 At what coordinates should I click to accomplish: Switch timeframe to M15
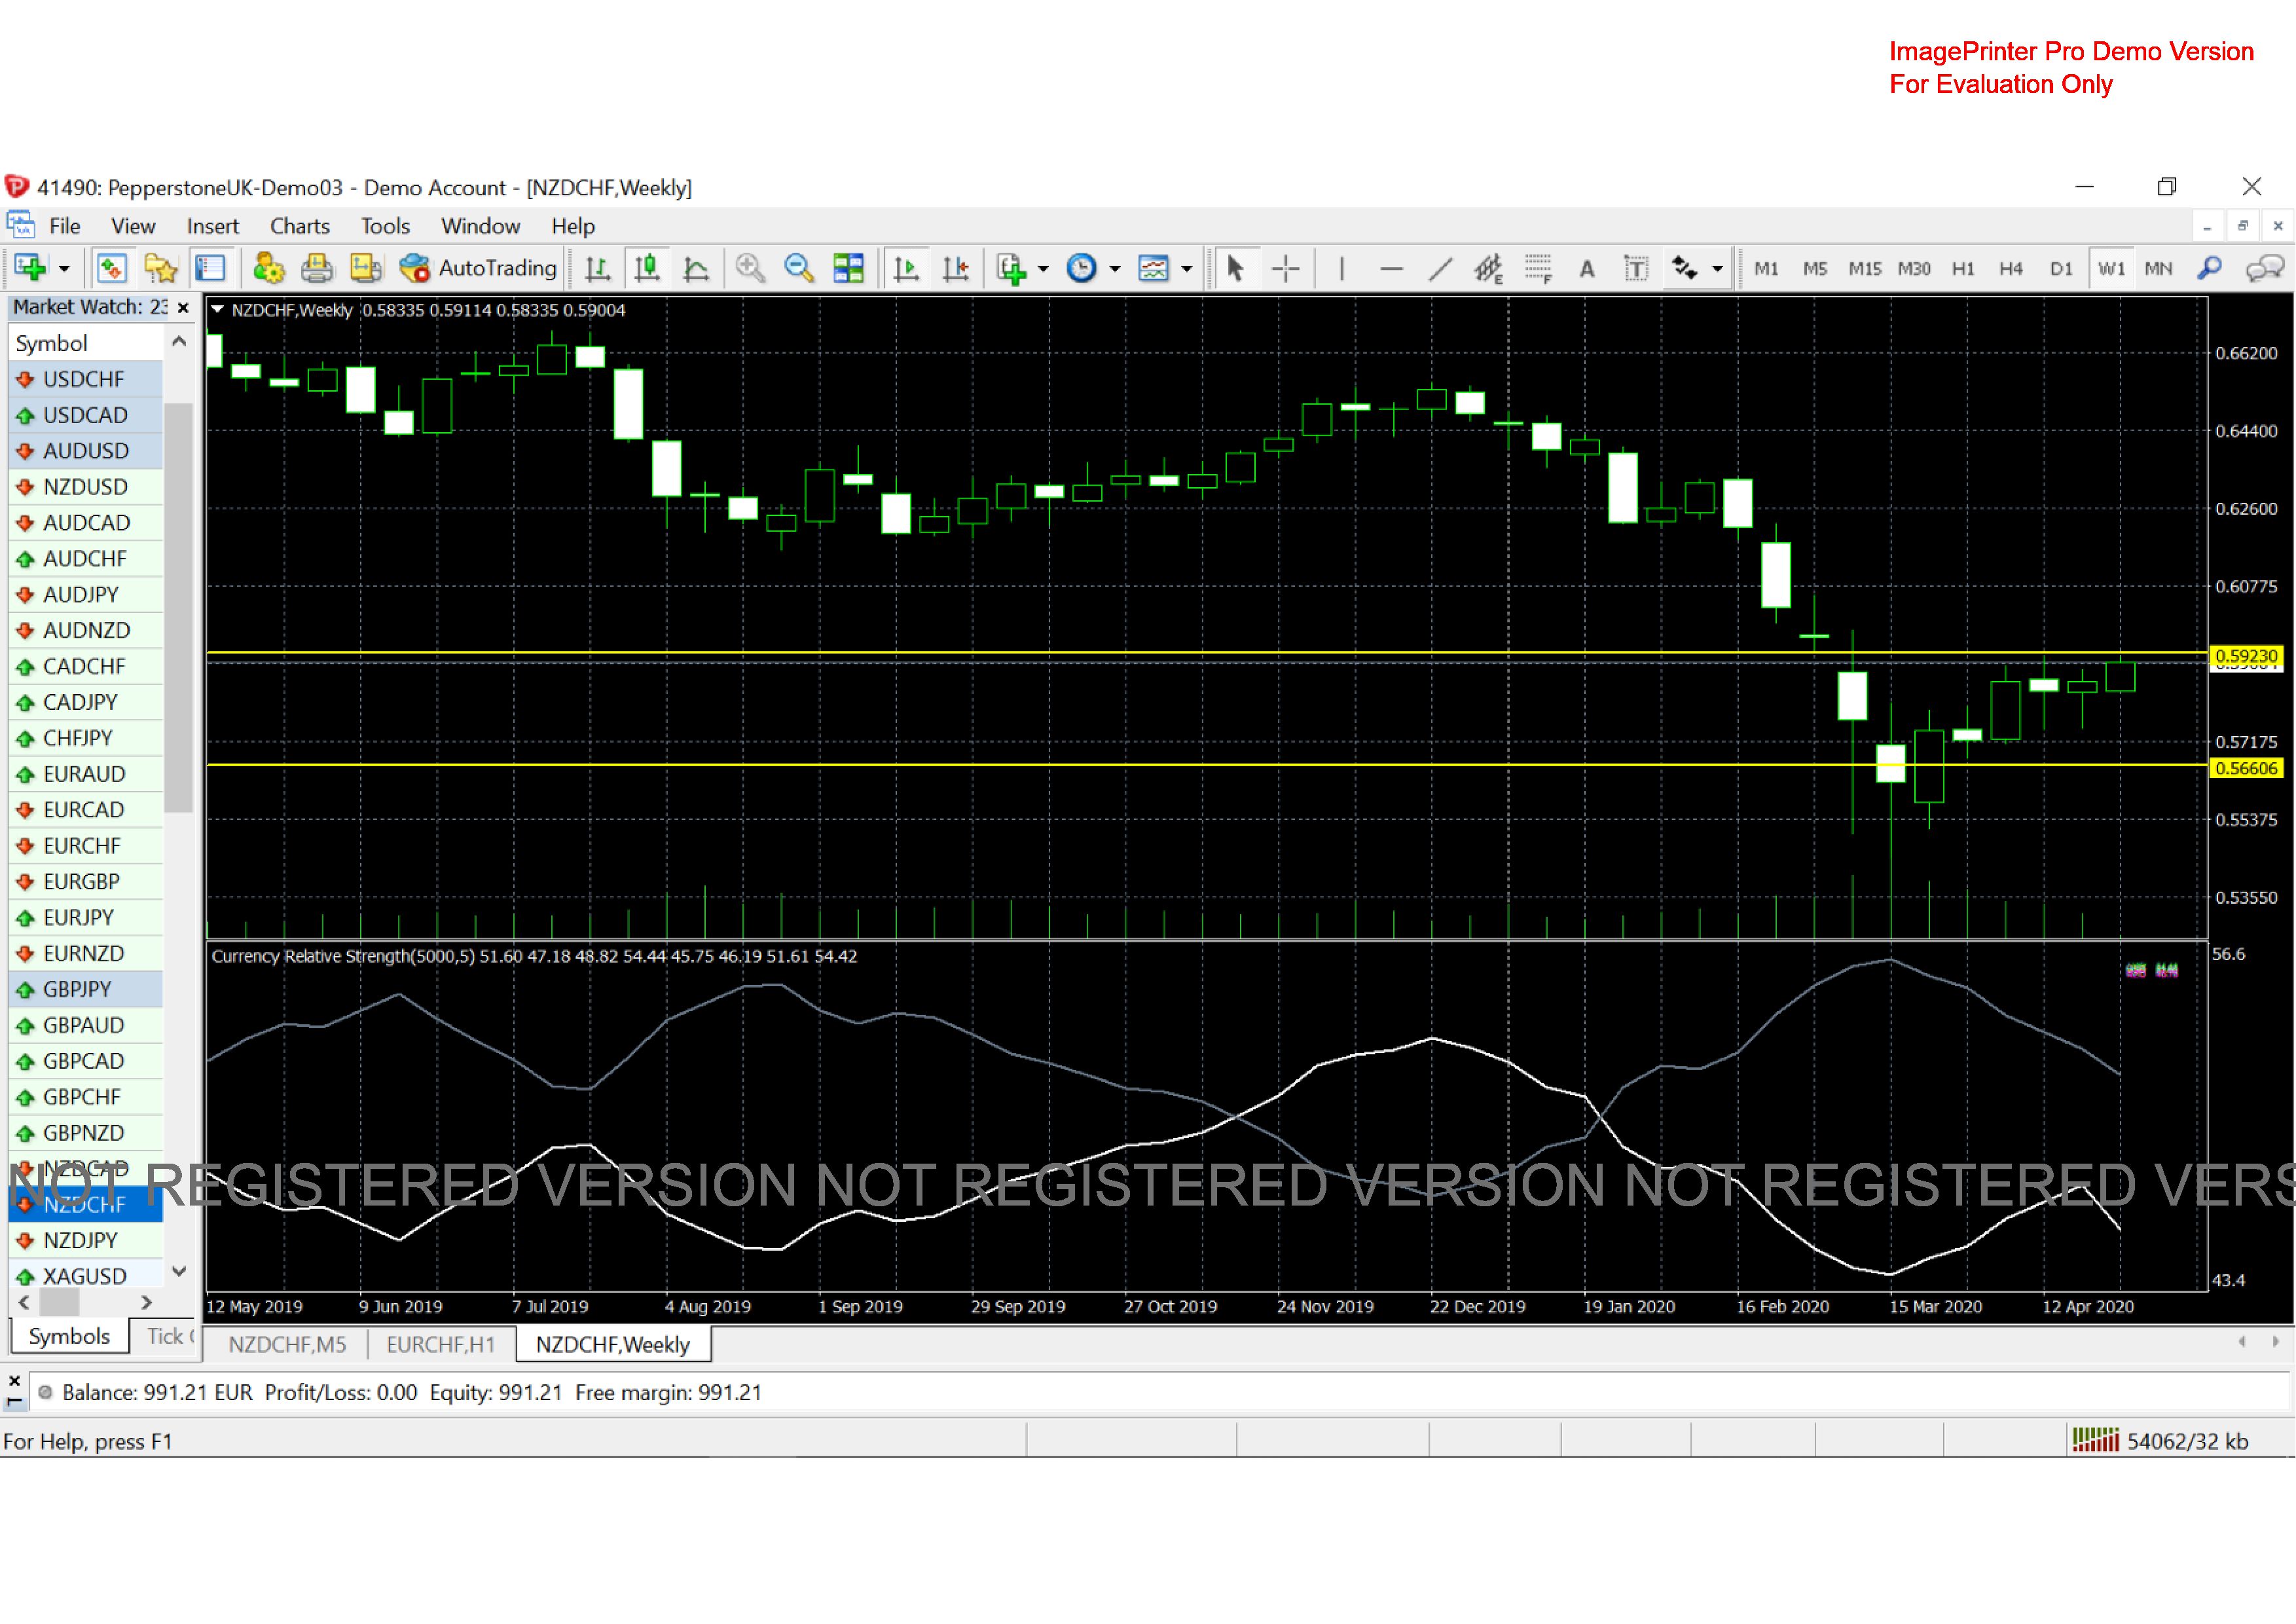(1865, 268)
